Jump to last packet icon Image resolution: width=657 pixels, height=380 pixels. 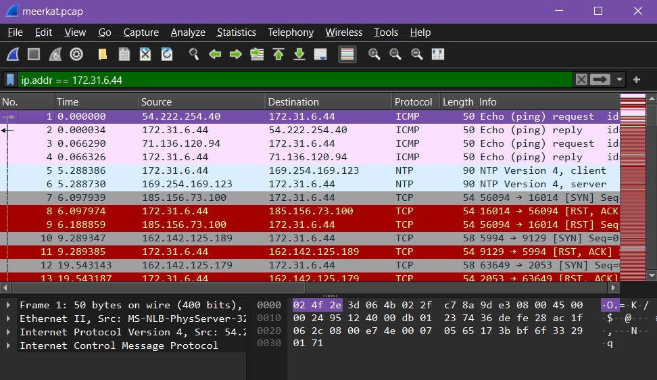click(x=299, y=54)
